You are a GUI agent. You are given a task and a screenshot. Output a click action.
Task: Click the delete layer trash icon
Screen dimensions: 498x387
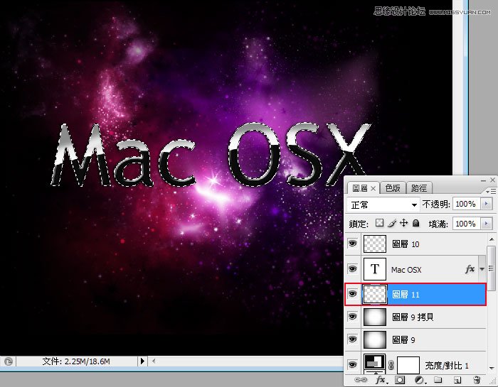coord(477,380)
